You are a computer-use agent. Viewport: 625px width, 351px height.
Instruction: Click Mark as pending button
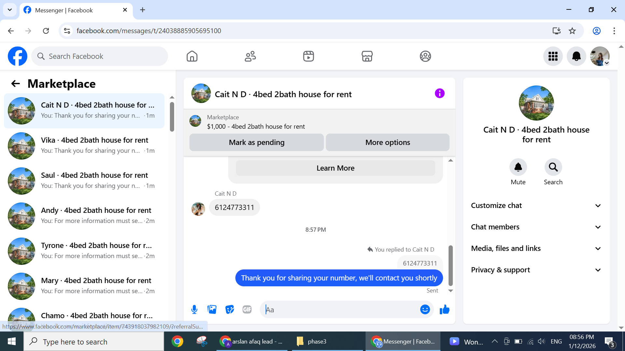(257, 142)
